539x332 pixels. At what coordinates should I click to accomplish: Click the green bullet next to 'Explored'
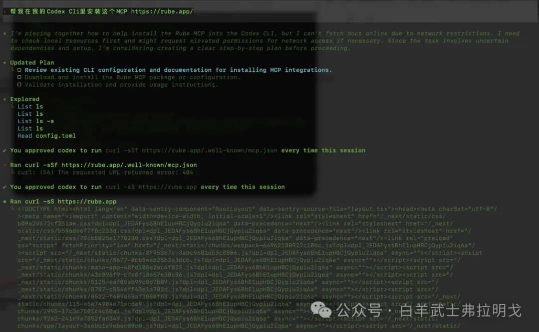coord(4,99)
